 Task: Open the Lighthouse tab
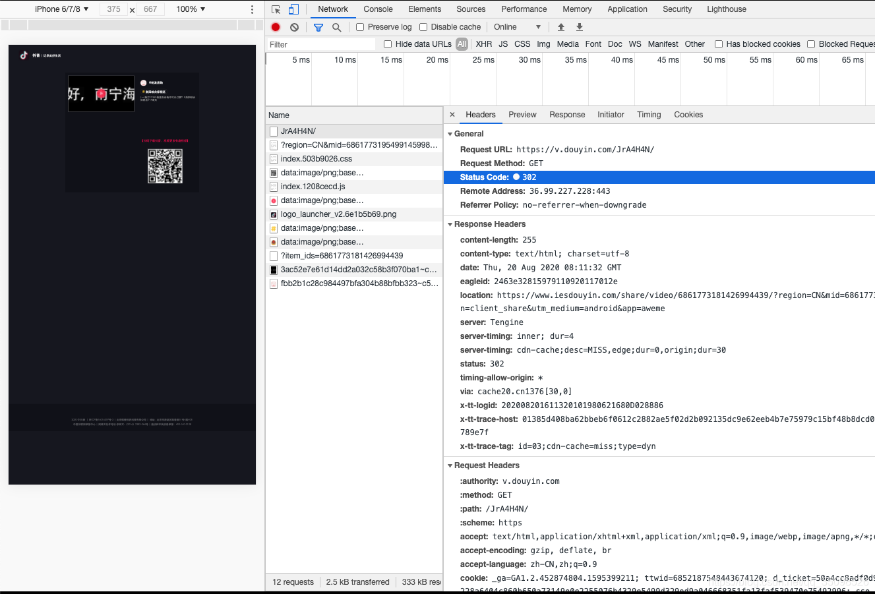(x=727, y=9)
